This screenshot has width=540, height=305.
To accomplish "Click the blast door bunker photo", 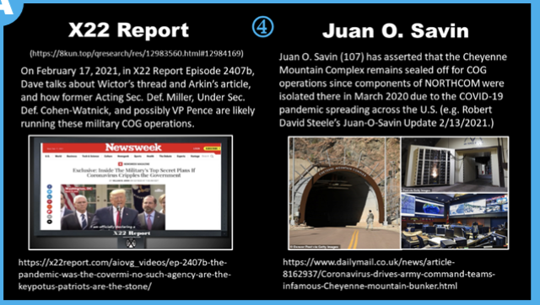I will 455,164.
